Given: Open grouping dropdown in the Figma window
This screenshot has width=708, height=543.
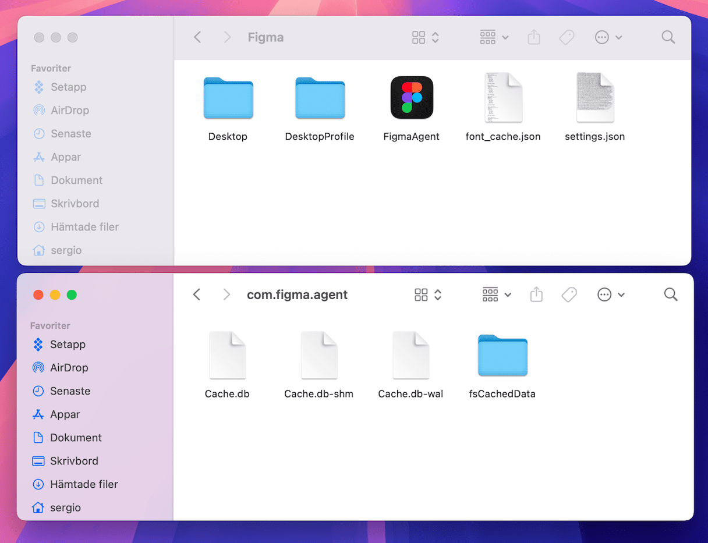Looking at the screenshot, I should 494,38.
